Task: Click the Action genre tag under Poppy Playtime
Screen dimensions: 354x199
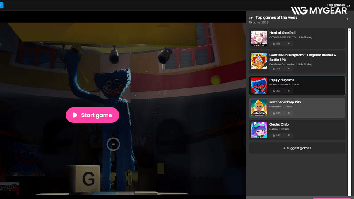Action: 298,84
